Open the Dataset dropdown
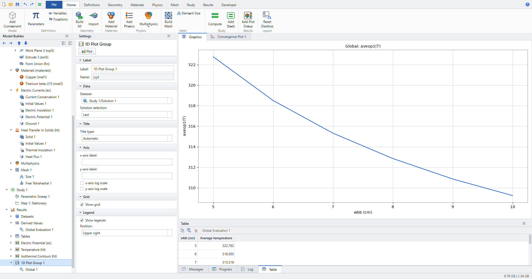The width and height of the screenshot is (532, 279). pos(127,101)
